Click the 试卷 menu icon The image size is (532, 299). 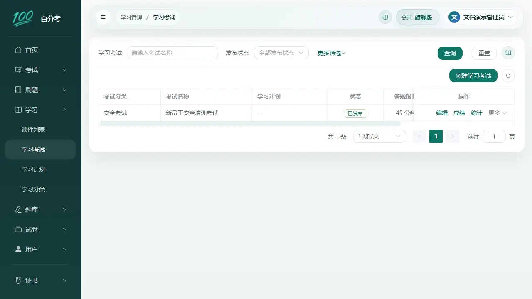pyautogui.click(x=18, y=229)
